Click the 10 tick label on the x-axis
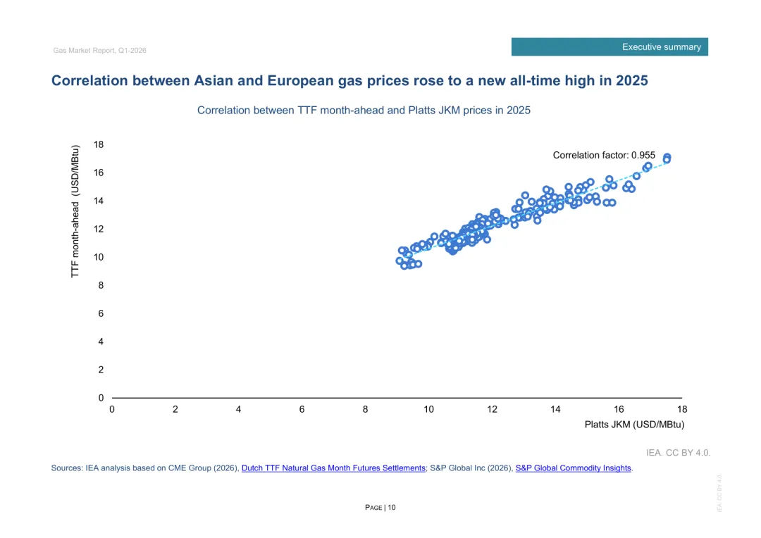The height and width of the screenshot is (538, 761). 428,409
